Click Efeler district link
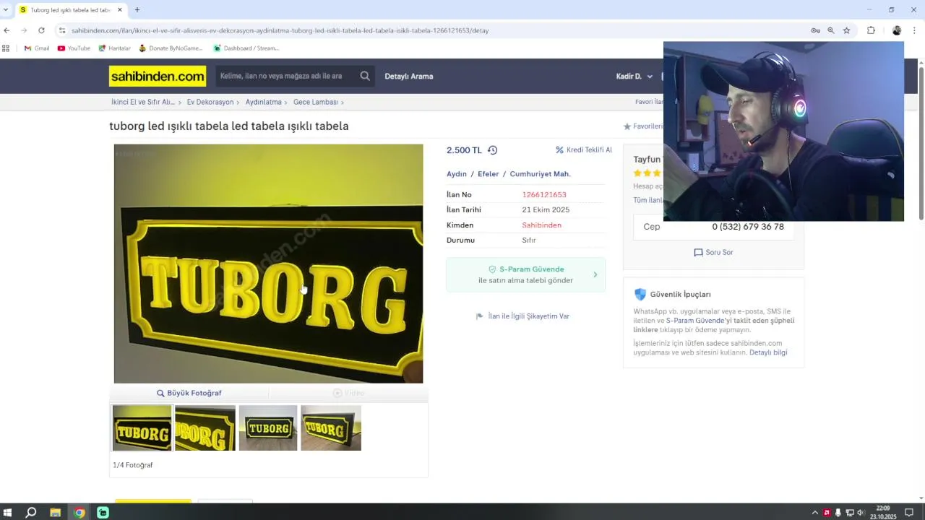This screenshot has height=520, width=925. 488,174
